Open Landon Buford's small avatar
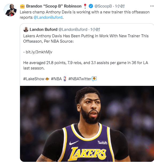The width and height of the screenshot is (154, 162). point(26,30)
